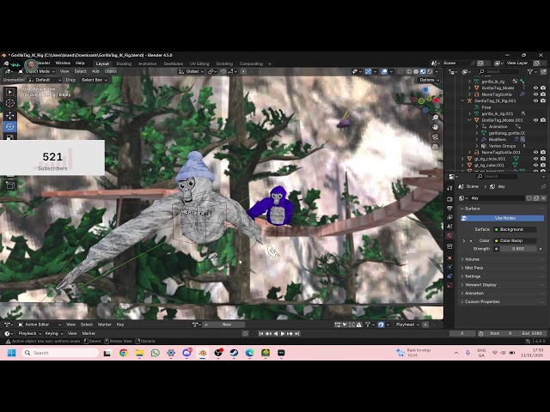Image resolution: width=550 pixels, height=412 pixels.
Task: Click the Color Ramp color link field
Action: 515,240
